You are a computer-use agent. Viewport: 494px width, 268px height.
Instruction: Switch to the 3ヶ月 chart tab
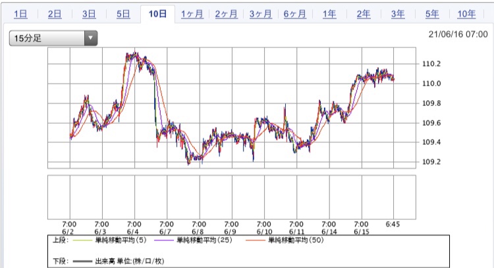pyautogui.click(x=261, y=14)
